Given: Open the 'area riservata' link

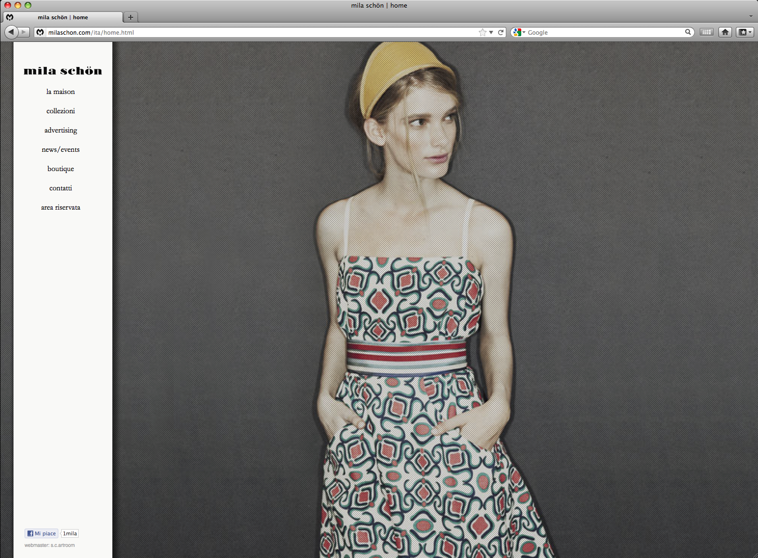Looking at the screenshot, I should pos(61,207).
